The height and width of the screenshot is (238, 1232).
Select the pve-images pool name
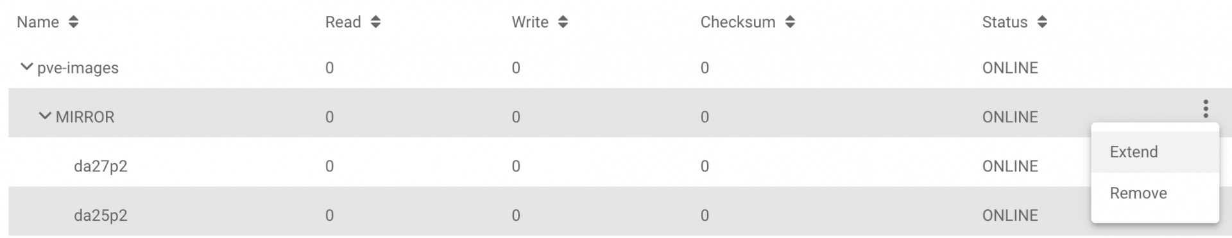(x=78, y=68)
